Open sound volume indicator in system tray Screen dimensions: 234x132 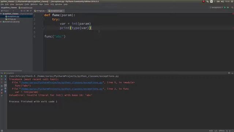(x=222, y=1)
